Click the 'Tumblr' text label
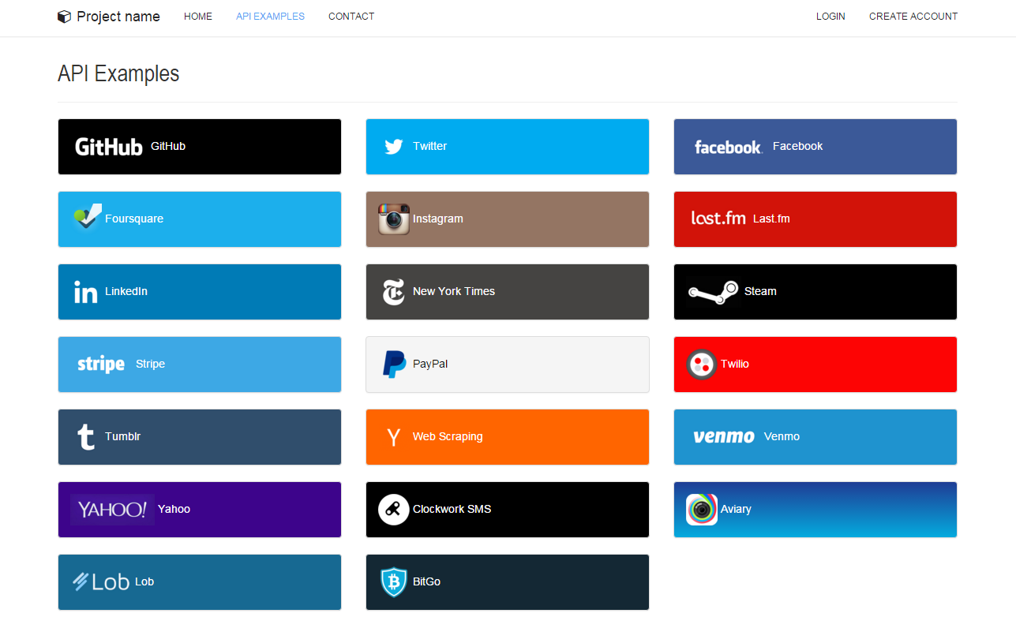Image resolution: width=1016 pixels, height=643 pixels. pyautogui.click(x=122, y=436)
